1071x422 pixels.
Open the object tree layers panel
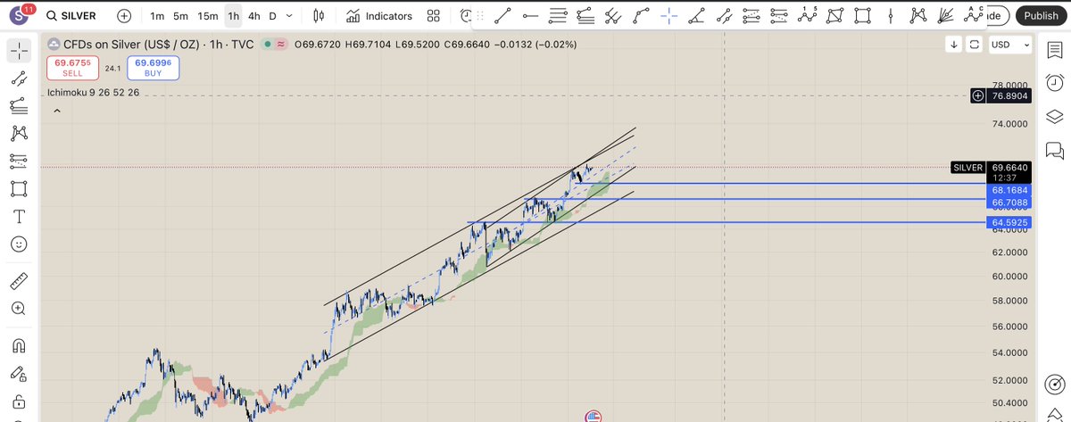coord(1053,116)
